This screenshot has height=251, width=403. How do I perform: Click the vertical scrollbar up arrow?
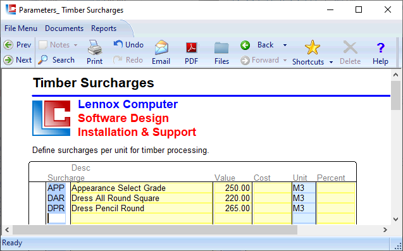(396, 75)
